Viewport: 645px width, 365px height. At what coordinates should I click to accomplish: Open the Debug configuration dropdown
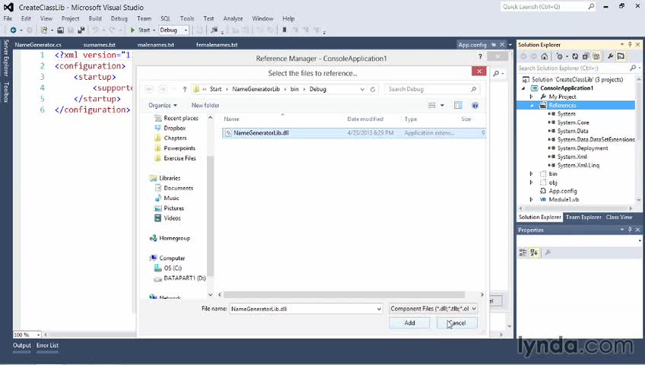tap(186, 30)
